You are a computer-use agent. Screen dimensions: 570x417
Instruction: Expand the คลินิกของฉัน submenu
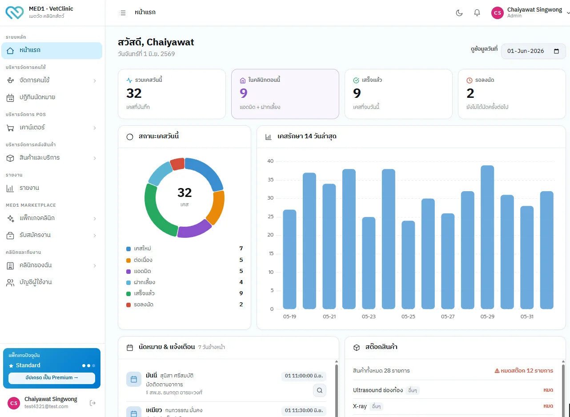point(95,265)
